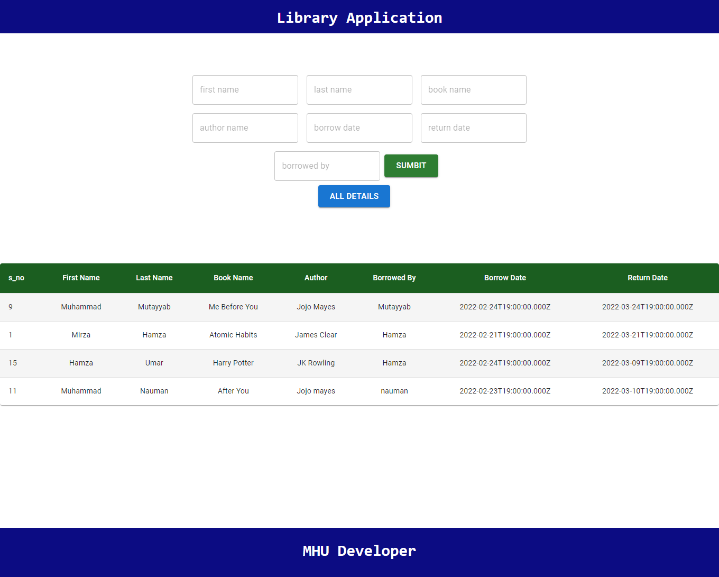Viewport: 719px width, 577px height.
Task: Click last name Nauman cell
Action: 154,391
